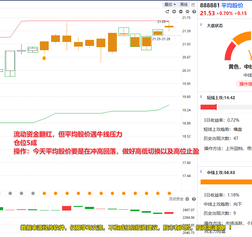Zoom in with the plus icon
The image size is (252, 237).
pyautogui.click(x=174, y=12)
